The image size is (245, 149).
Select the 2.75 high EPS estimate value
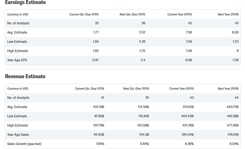(142, 51)
